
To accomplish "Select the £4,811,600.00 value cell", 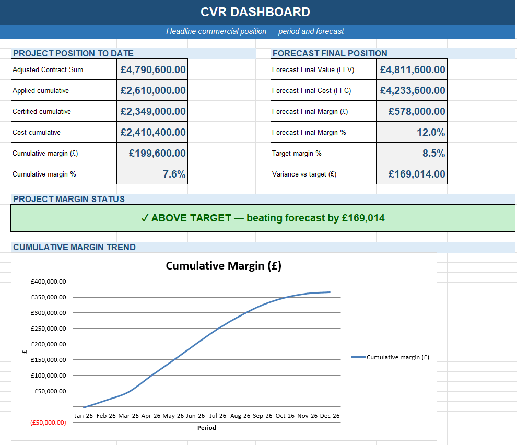I will coord(412,69).
